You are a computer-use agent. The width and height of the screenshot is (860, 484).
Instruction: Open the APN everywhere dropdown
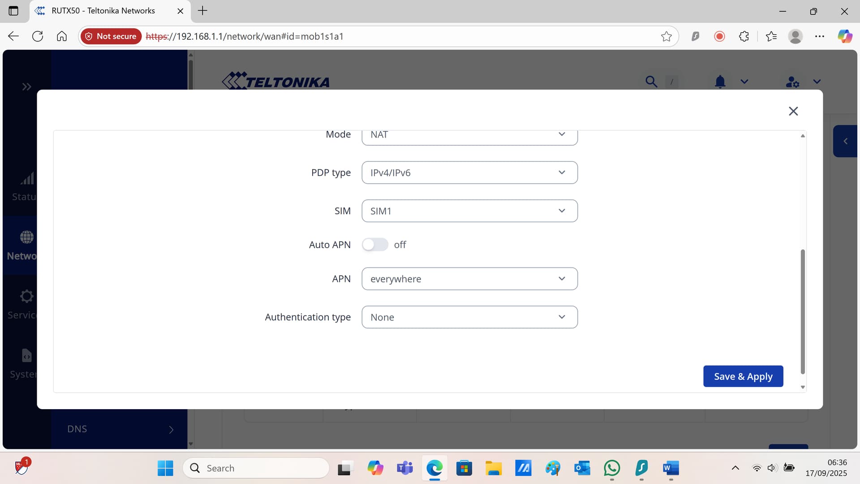469,279
